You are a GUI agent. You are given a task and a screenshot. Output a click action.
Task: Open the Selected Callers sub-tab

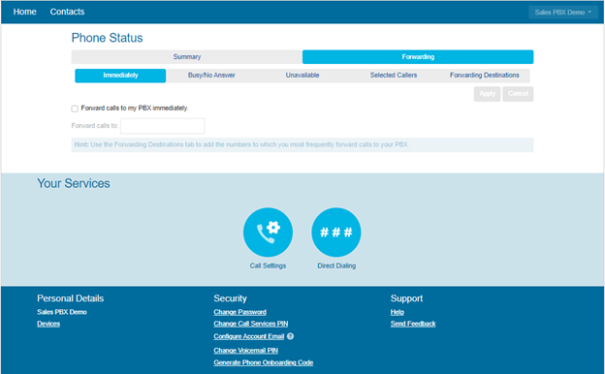point(394,76)
